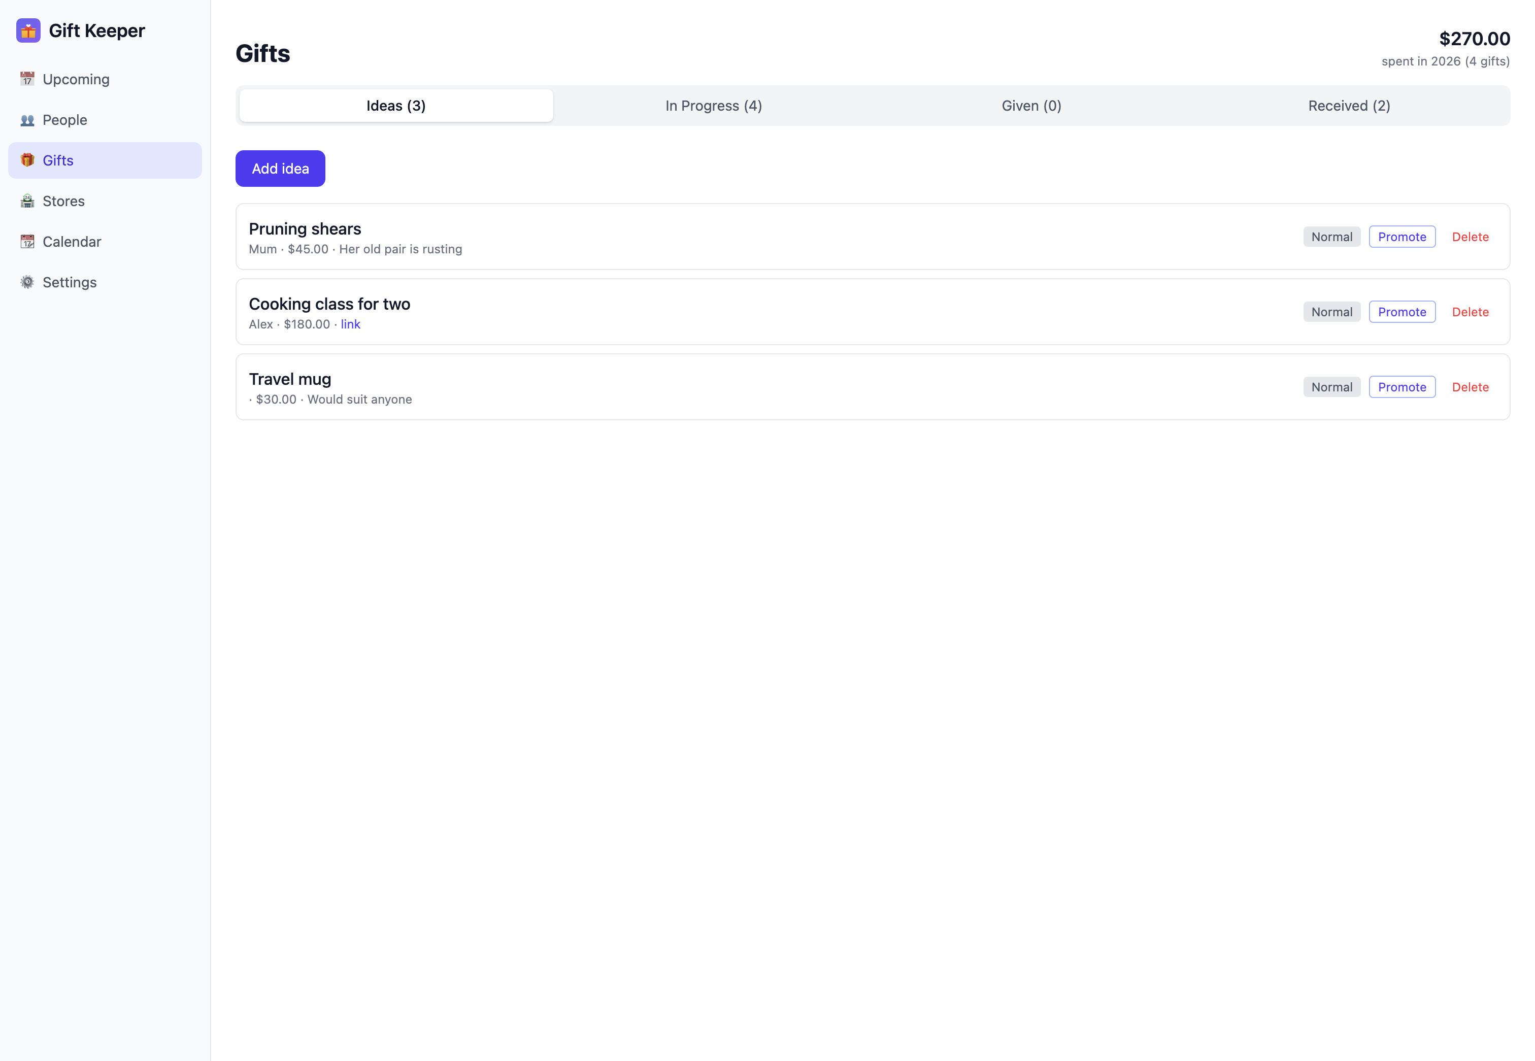Viewport: 1535px width, 1061px height.
Task: Open the Received (2) tab
Action: 1350,106
